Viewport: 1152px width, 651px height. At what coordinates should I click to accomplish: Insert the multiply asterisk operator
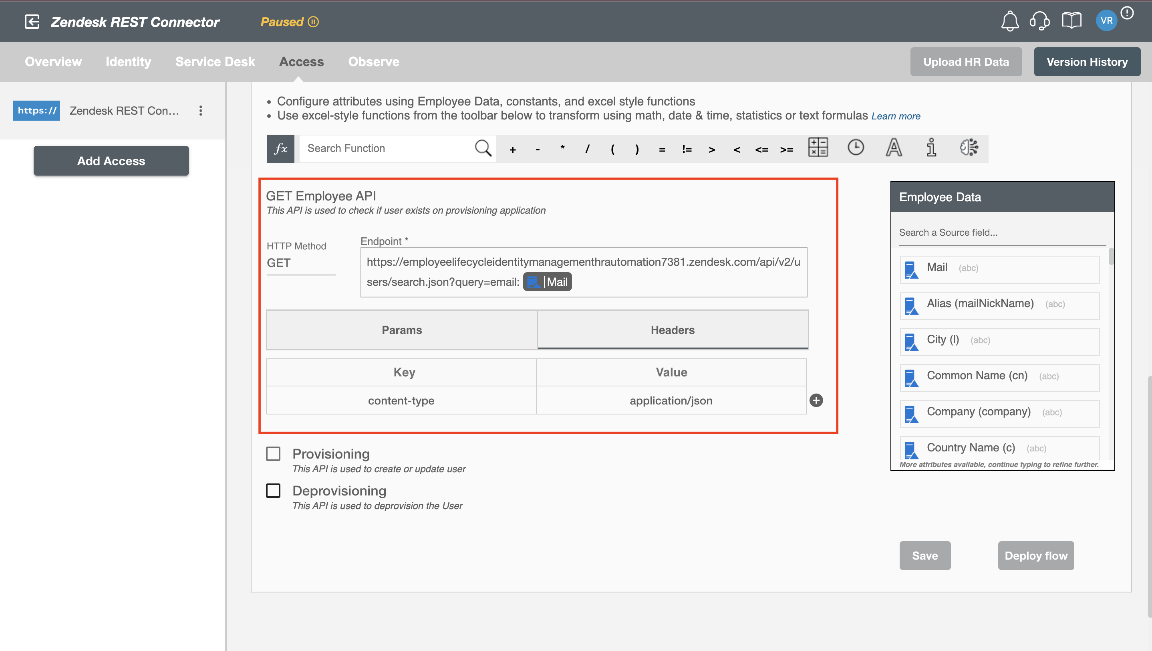pos(562,148)
